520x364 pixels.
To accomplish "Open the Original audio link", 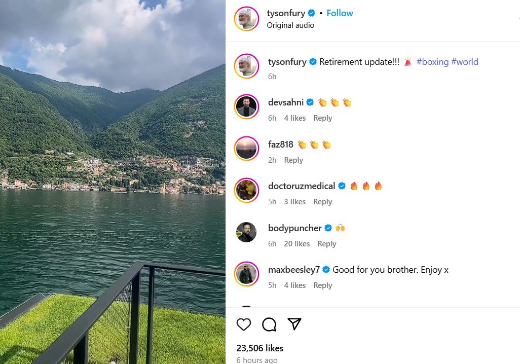I will [x=290, y=25].
